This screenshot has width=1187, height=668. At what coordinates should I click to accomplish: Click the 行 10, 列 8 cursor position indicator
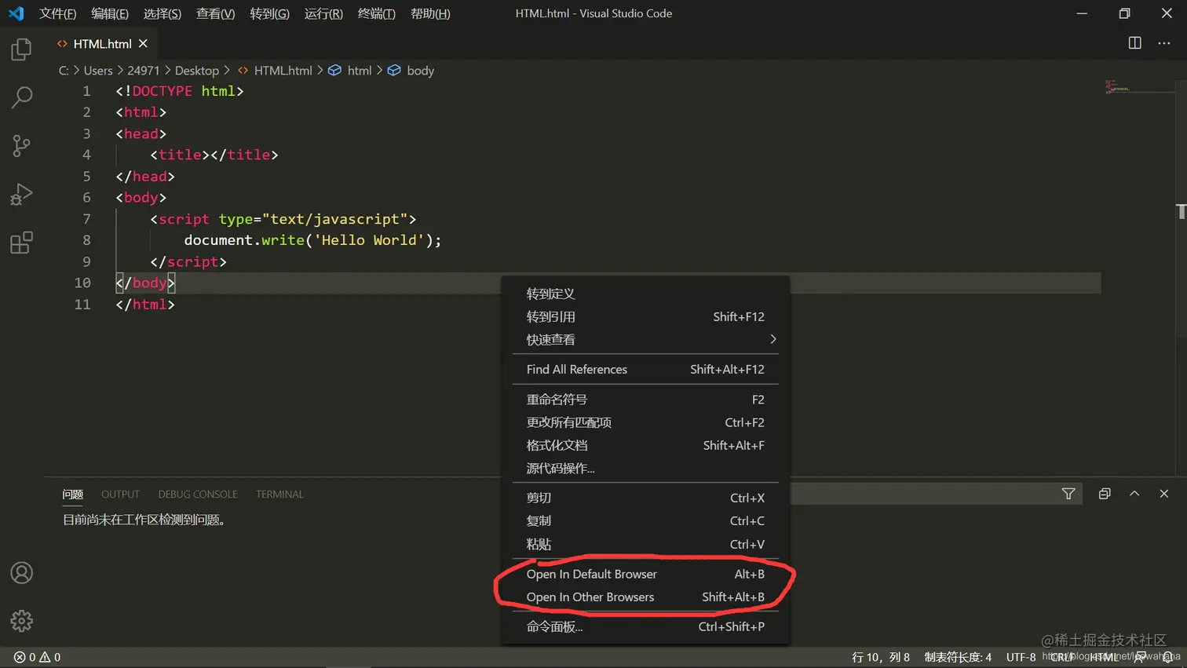(881, 657)
